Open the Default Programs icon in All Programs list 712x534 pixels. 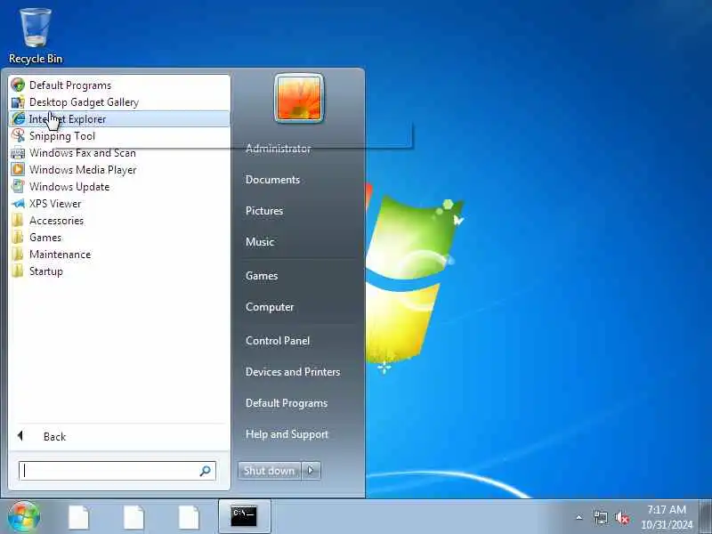click(18, 85)
